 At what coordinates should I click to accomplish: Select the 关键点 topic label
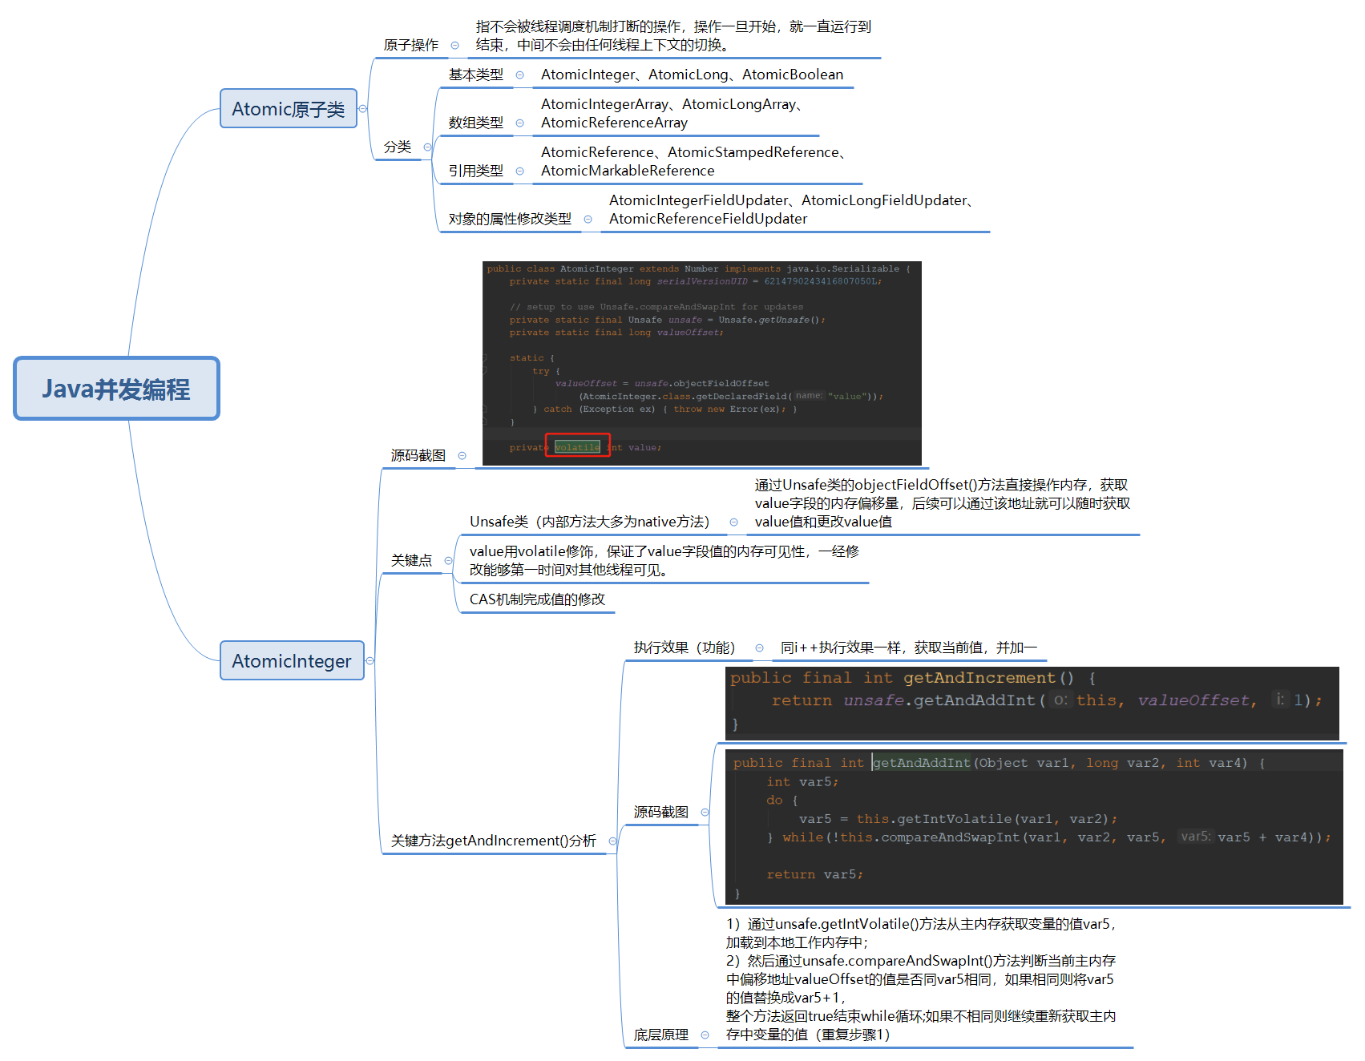point(411,560)
